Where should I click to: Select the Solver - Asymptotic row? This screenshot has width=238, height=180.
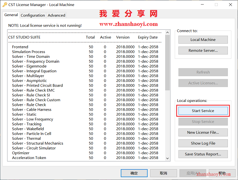[85, 81]
